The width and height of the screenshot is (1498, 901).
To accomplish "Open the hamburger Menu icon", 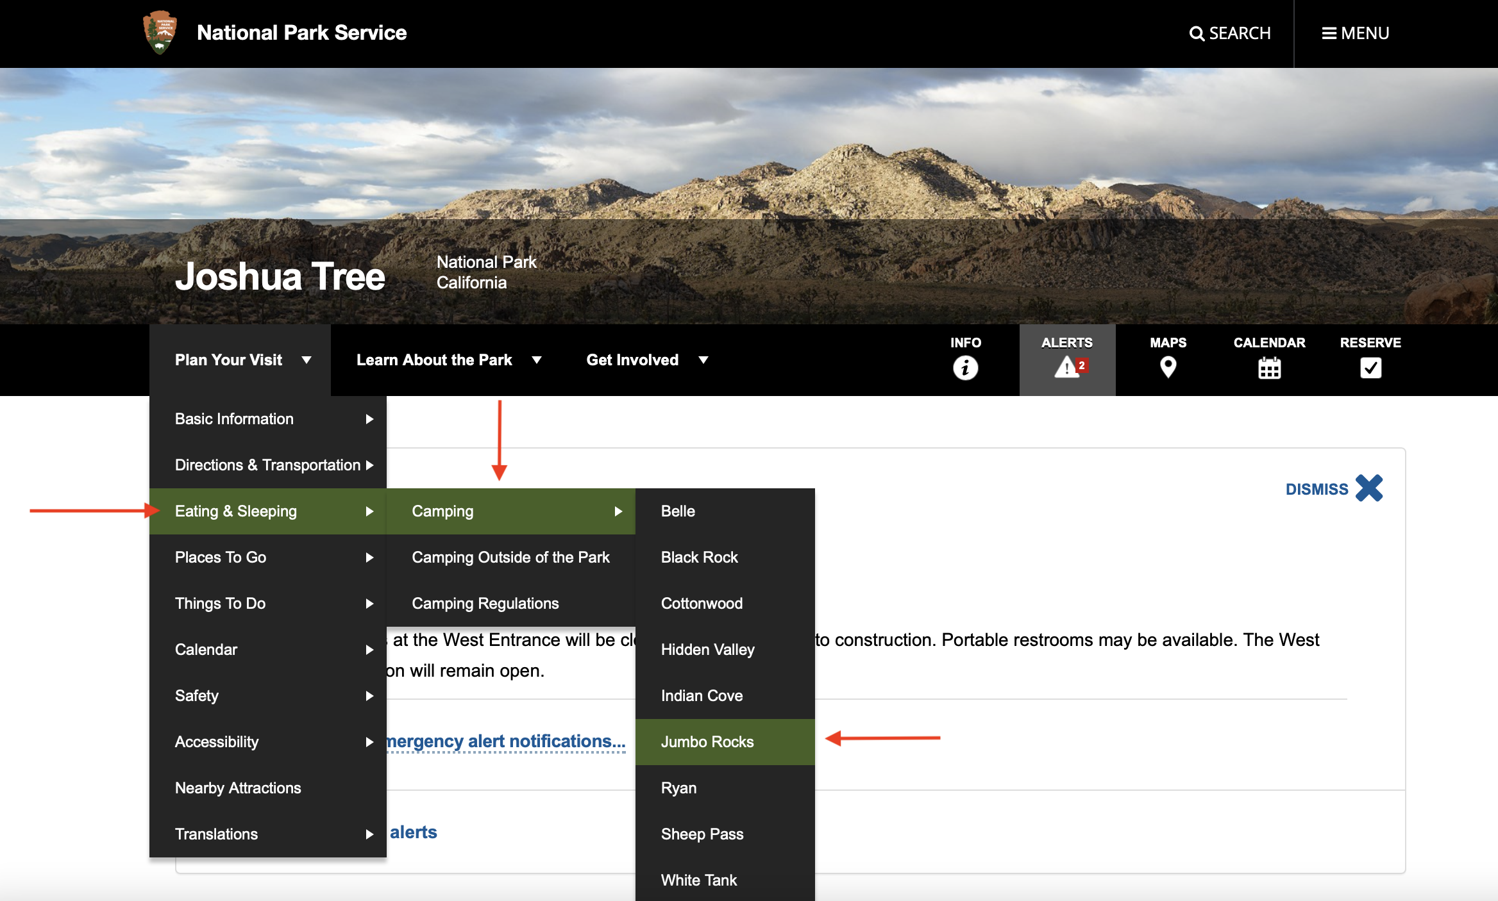I will pyautogui.click(x=1329, y=33).
